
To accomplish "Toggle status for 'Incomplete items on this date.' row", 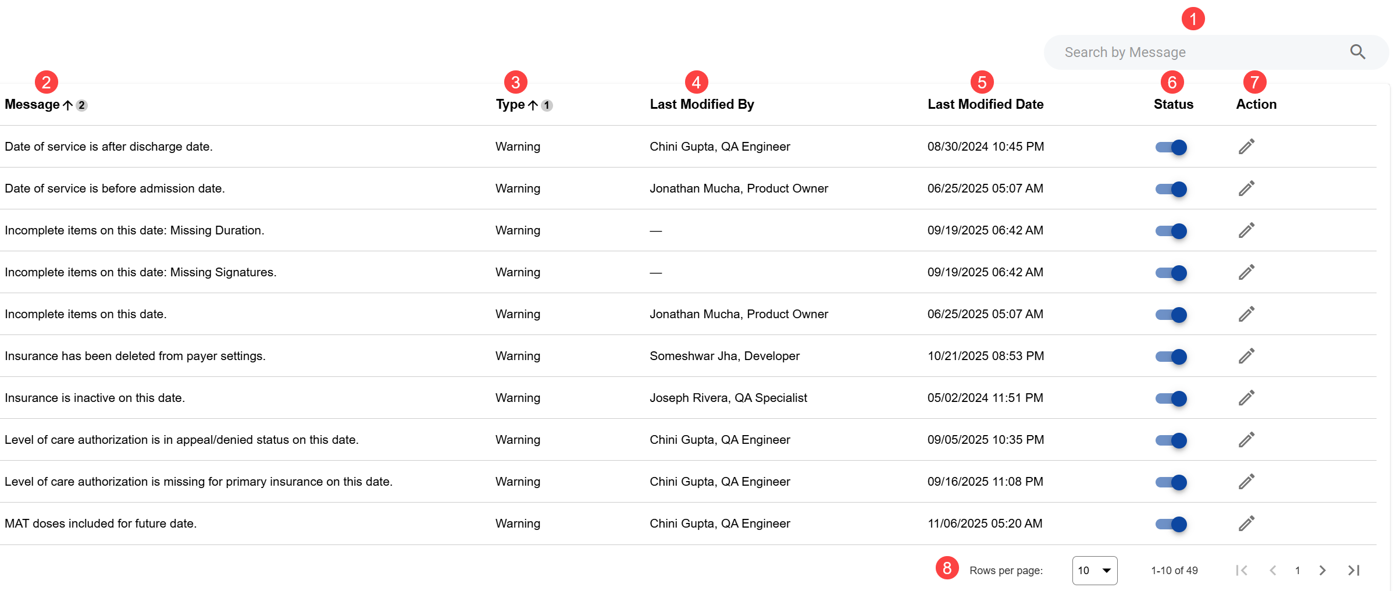I will click(x=1171, y=315).
